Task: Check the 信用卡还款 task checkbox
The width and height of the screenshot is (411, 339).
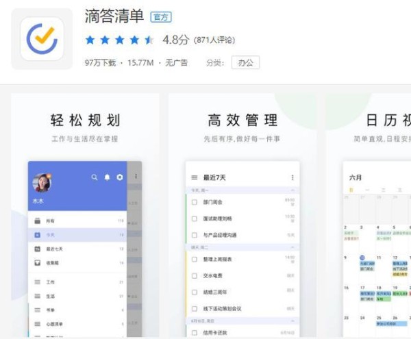Action: click(195, 333)
